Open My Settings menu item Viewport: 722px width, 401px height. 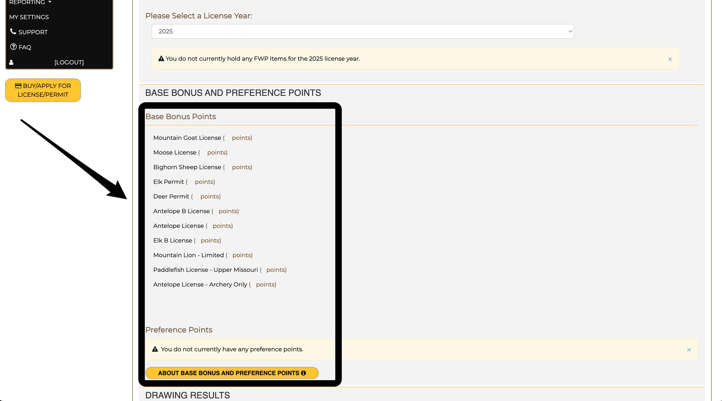point(29,17)
